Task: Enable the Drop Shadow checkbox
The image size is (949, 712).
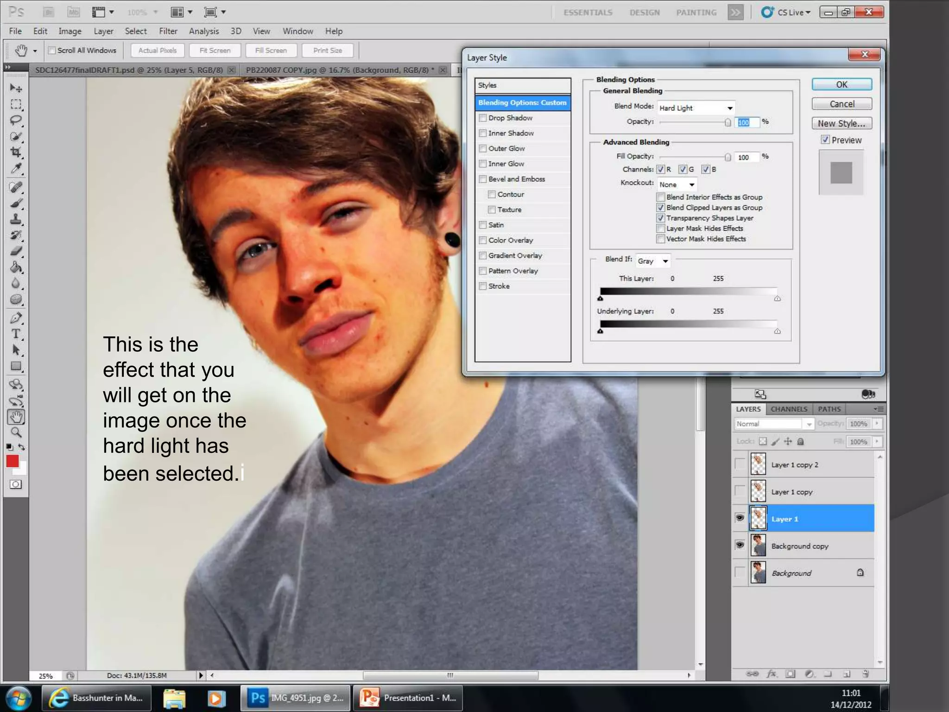Action: (x=483, y=118)
